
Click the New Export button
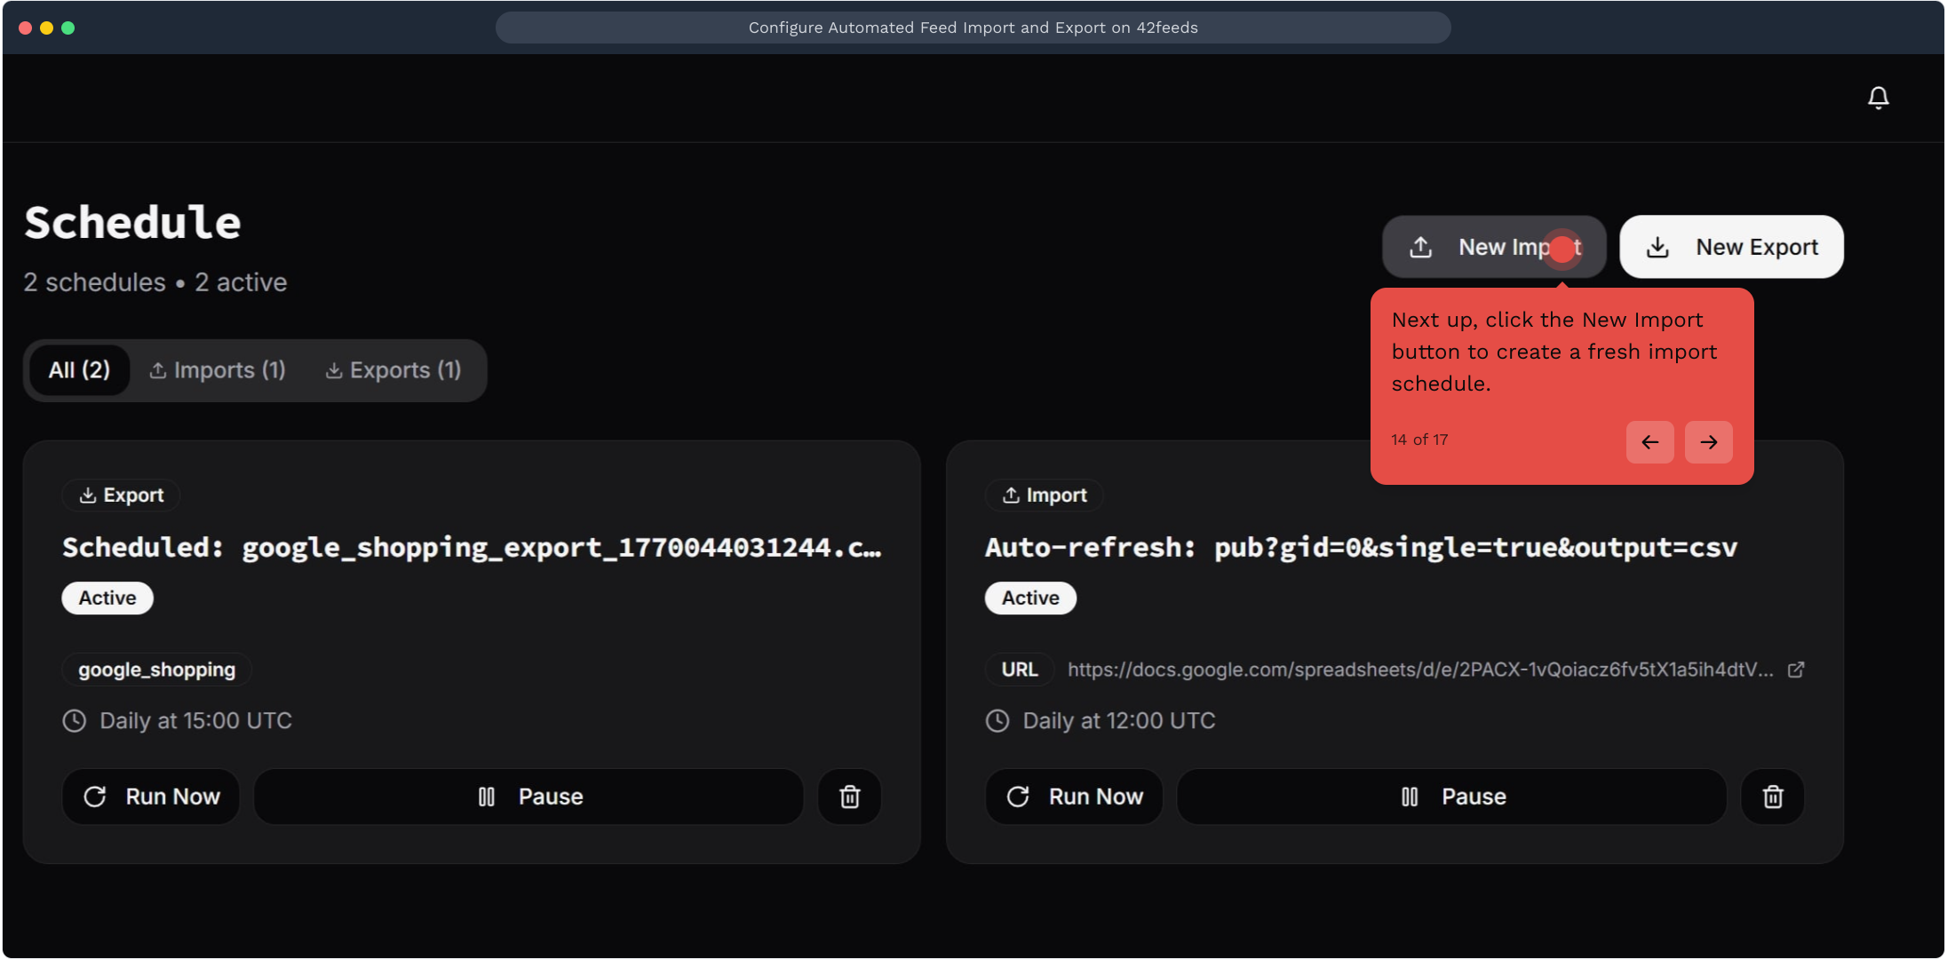pos(1731,247)
